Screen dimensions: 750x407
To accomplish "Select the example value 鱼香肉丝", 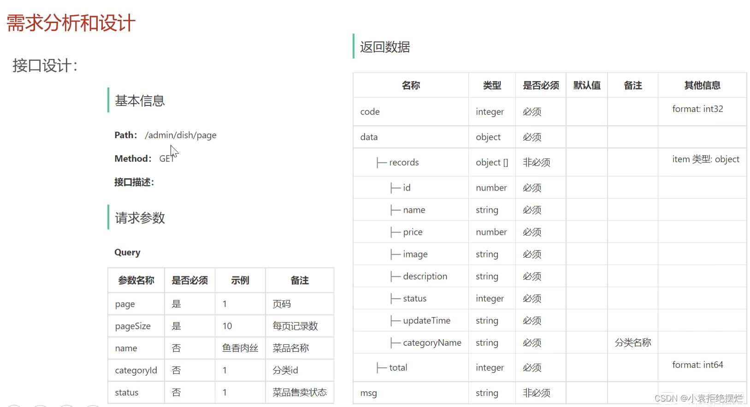I will pos(240,348).
